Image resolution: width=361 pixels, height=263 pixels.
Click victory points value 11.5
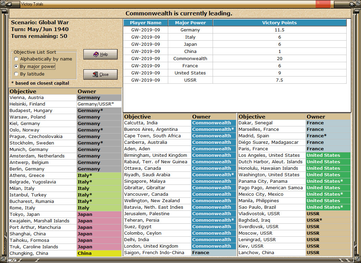(x=280, y=30)
